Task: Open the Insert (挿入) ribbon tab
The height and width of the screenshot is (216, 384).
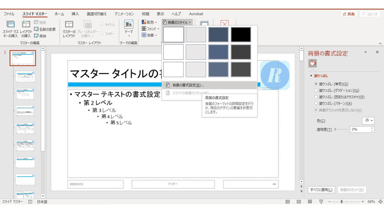Action: 75,14
